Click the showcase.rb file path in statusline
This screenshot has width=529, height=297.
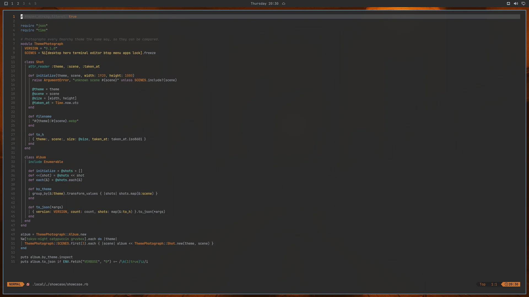[60, 284]
